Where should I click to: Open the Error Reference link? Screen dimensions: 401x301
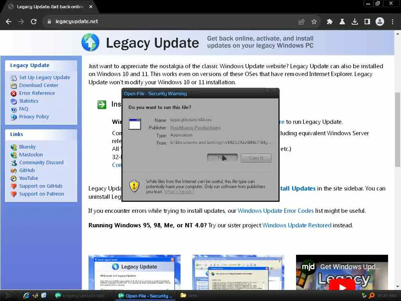(37, 93)
